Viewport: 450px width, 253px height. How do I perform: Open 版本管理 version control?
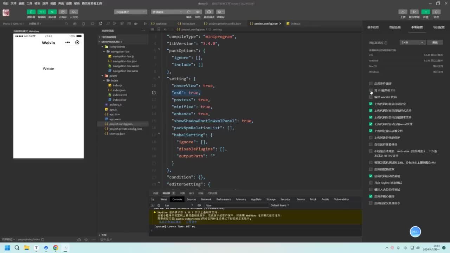pyautogui.click(x=414, y=12)
